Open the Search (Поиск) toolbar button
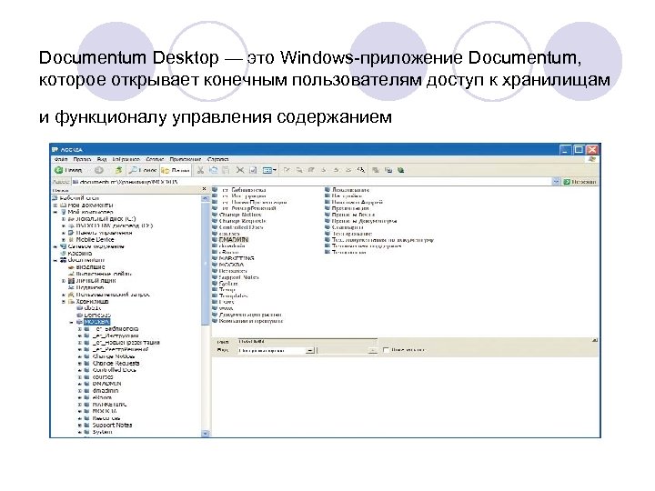The width and height of the screenshot is (655, 491). (x=143, y=170)
